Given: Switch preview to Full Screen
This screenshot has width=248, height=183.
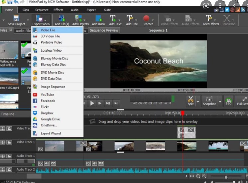Looking at the screenshot, I should pos(242,101).
